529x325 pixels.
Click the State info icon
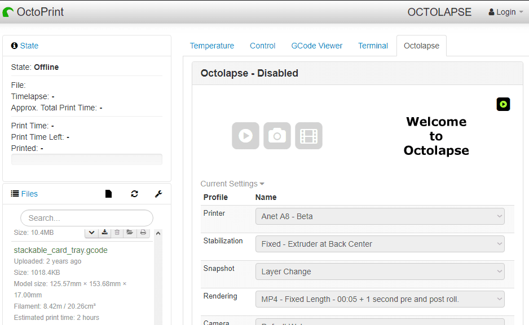(x=14, y=46)
